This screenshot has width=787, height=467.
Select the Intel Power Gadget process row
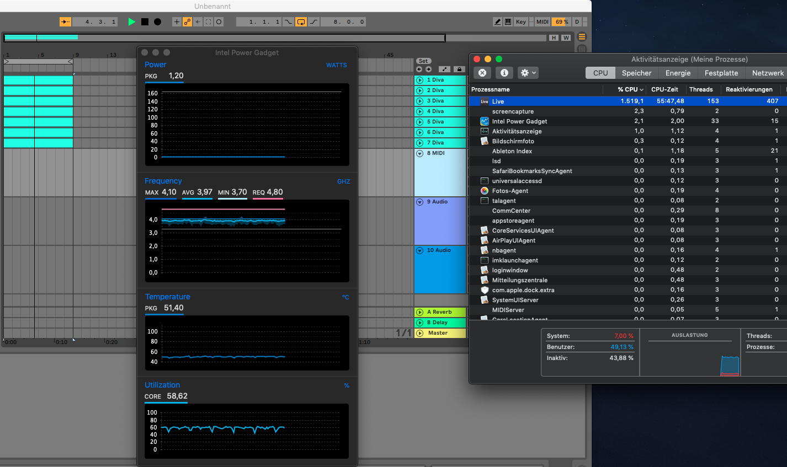click(519, 121)
